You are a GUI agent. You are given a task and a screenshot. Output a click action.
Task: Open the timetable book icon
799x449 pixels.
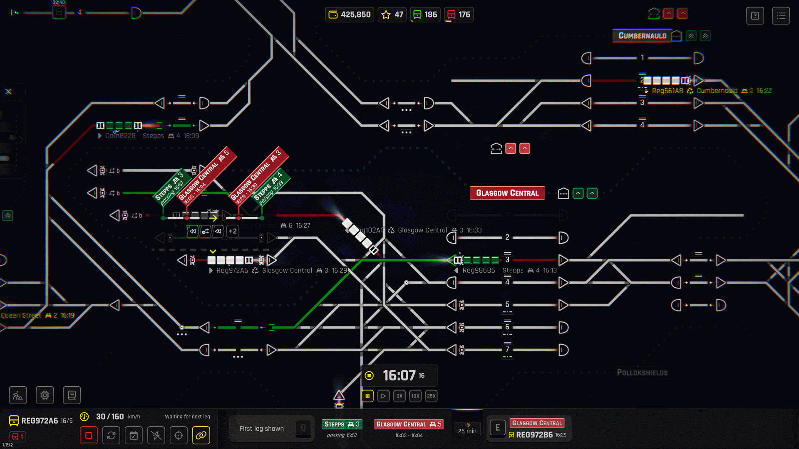point(72,395)
